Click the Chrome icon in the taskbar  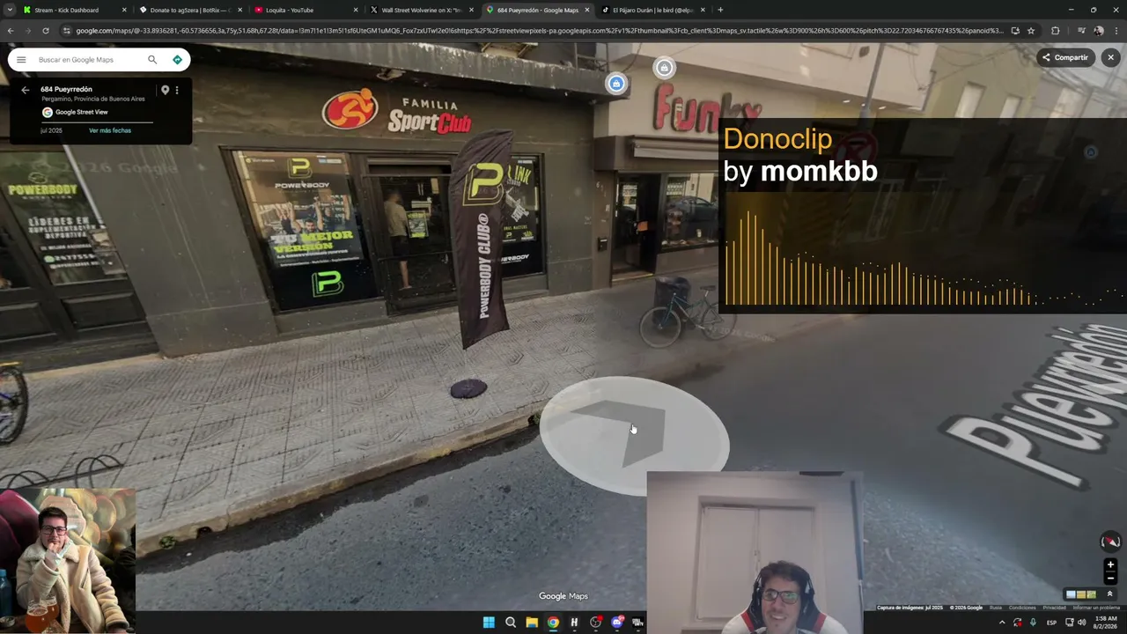553,623
